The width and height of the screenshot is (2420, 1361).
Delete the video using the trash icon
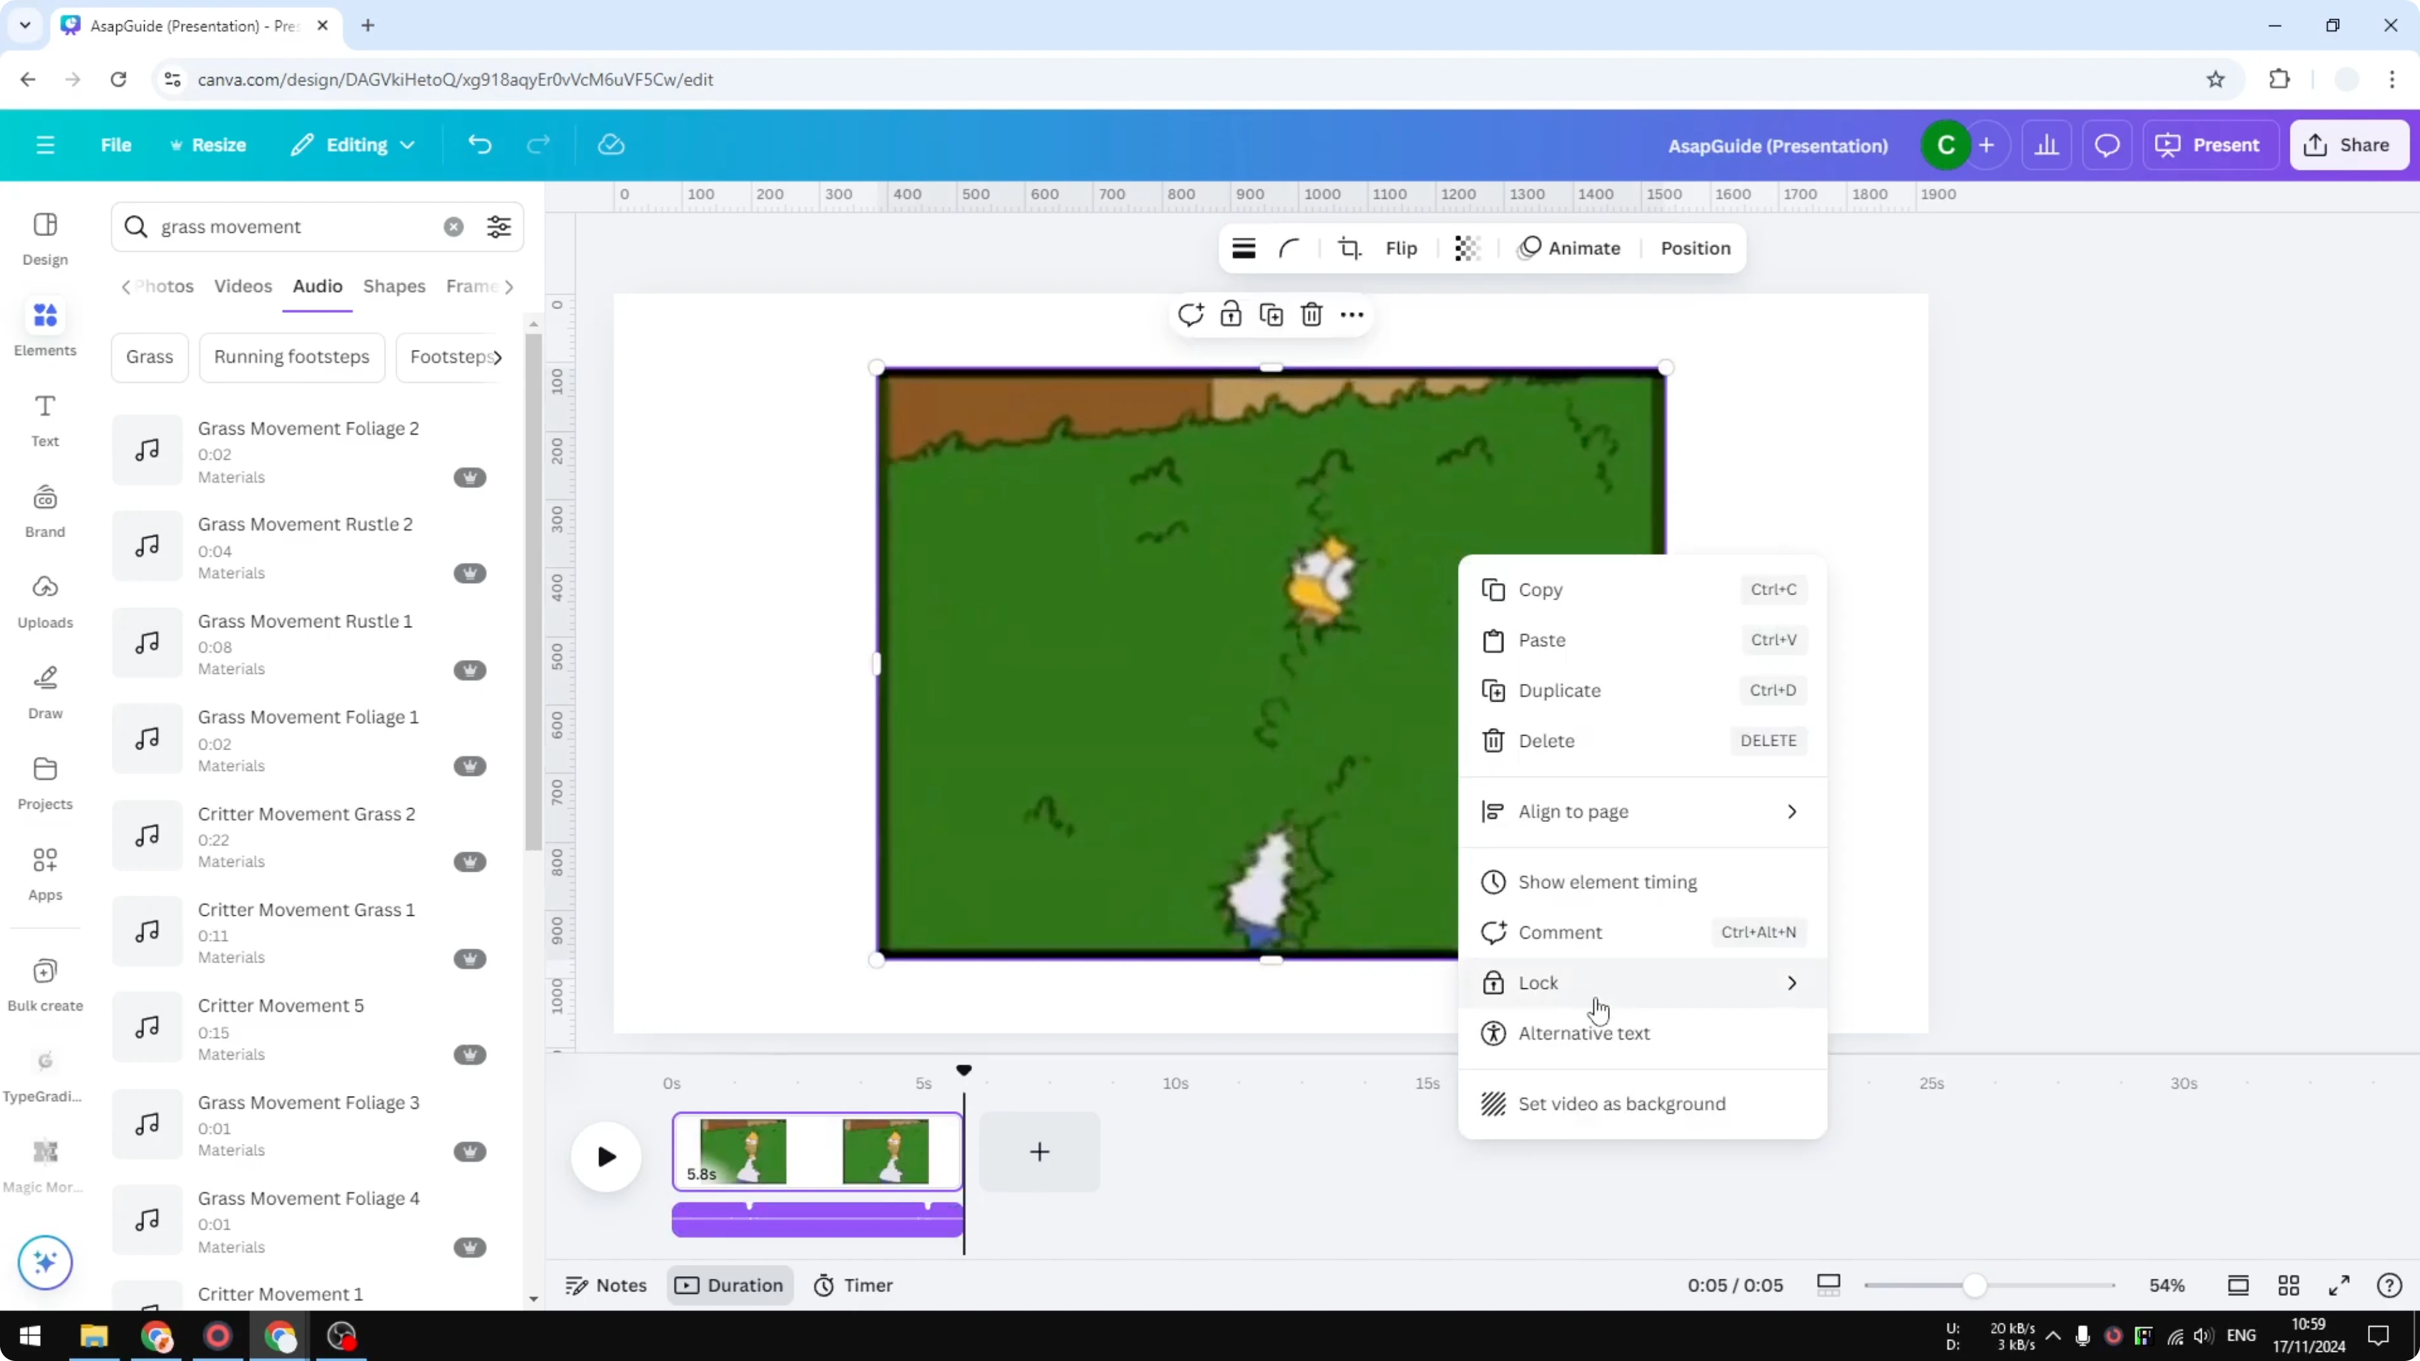pos(1311,314)
